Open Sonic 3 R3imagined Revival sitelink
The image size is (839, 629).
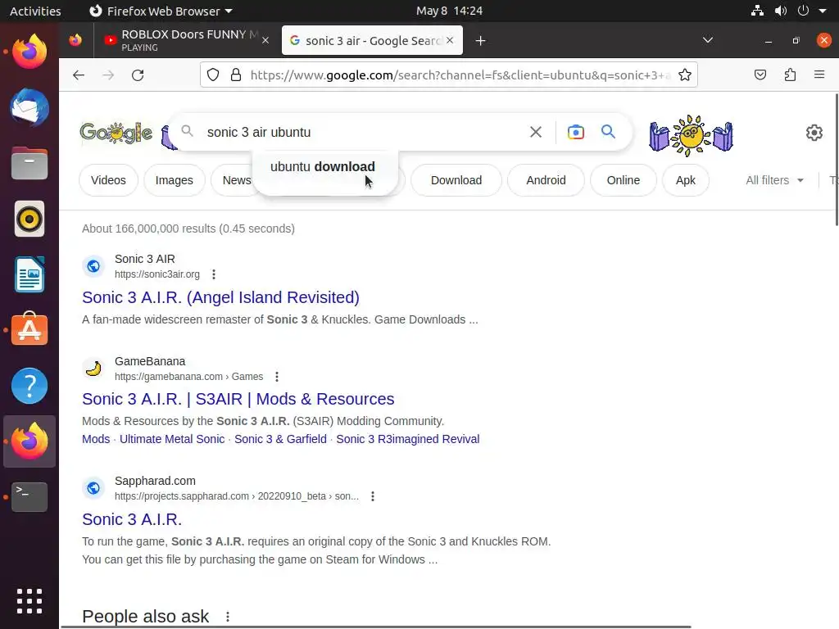coord(408,439)
